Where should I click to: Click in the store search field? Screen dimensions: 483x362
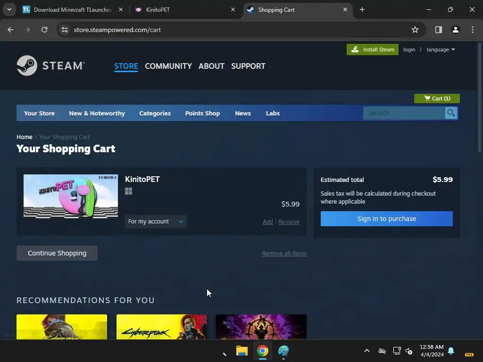(x=404, y=113)
